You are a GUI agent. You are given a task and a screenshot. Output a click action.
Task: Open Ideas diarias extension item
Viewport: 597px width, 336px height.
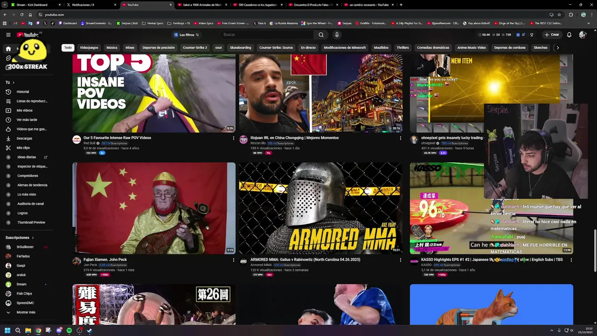(x=26, y=157)
